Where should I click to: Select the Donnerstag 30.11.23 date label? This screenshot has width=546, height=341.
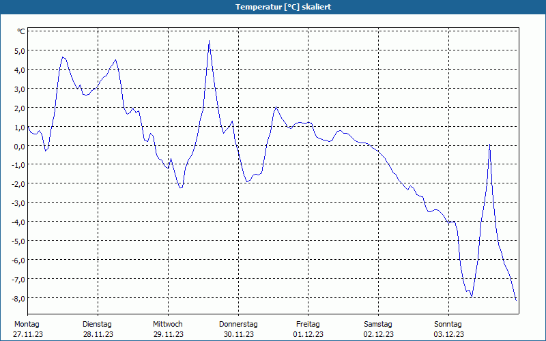[x=238, y=329]
